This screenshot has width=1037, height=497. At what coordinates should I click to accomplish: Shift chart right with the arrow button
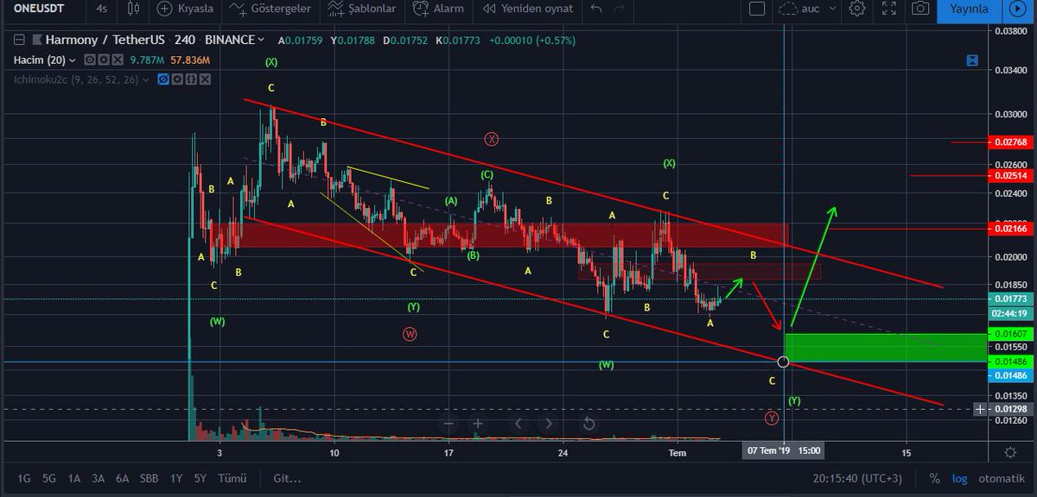click(548, 424)
